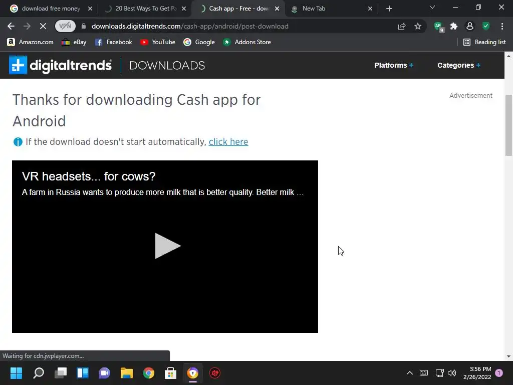The image size is (513, 385).
Task: Open the browser three-dot menu
Action: point(502,26)
